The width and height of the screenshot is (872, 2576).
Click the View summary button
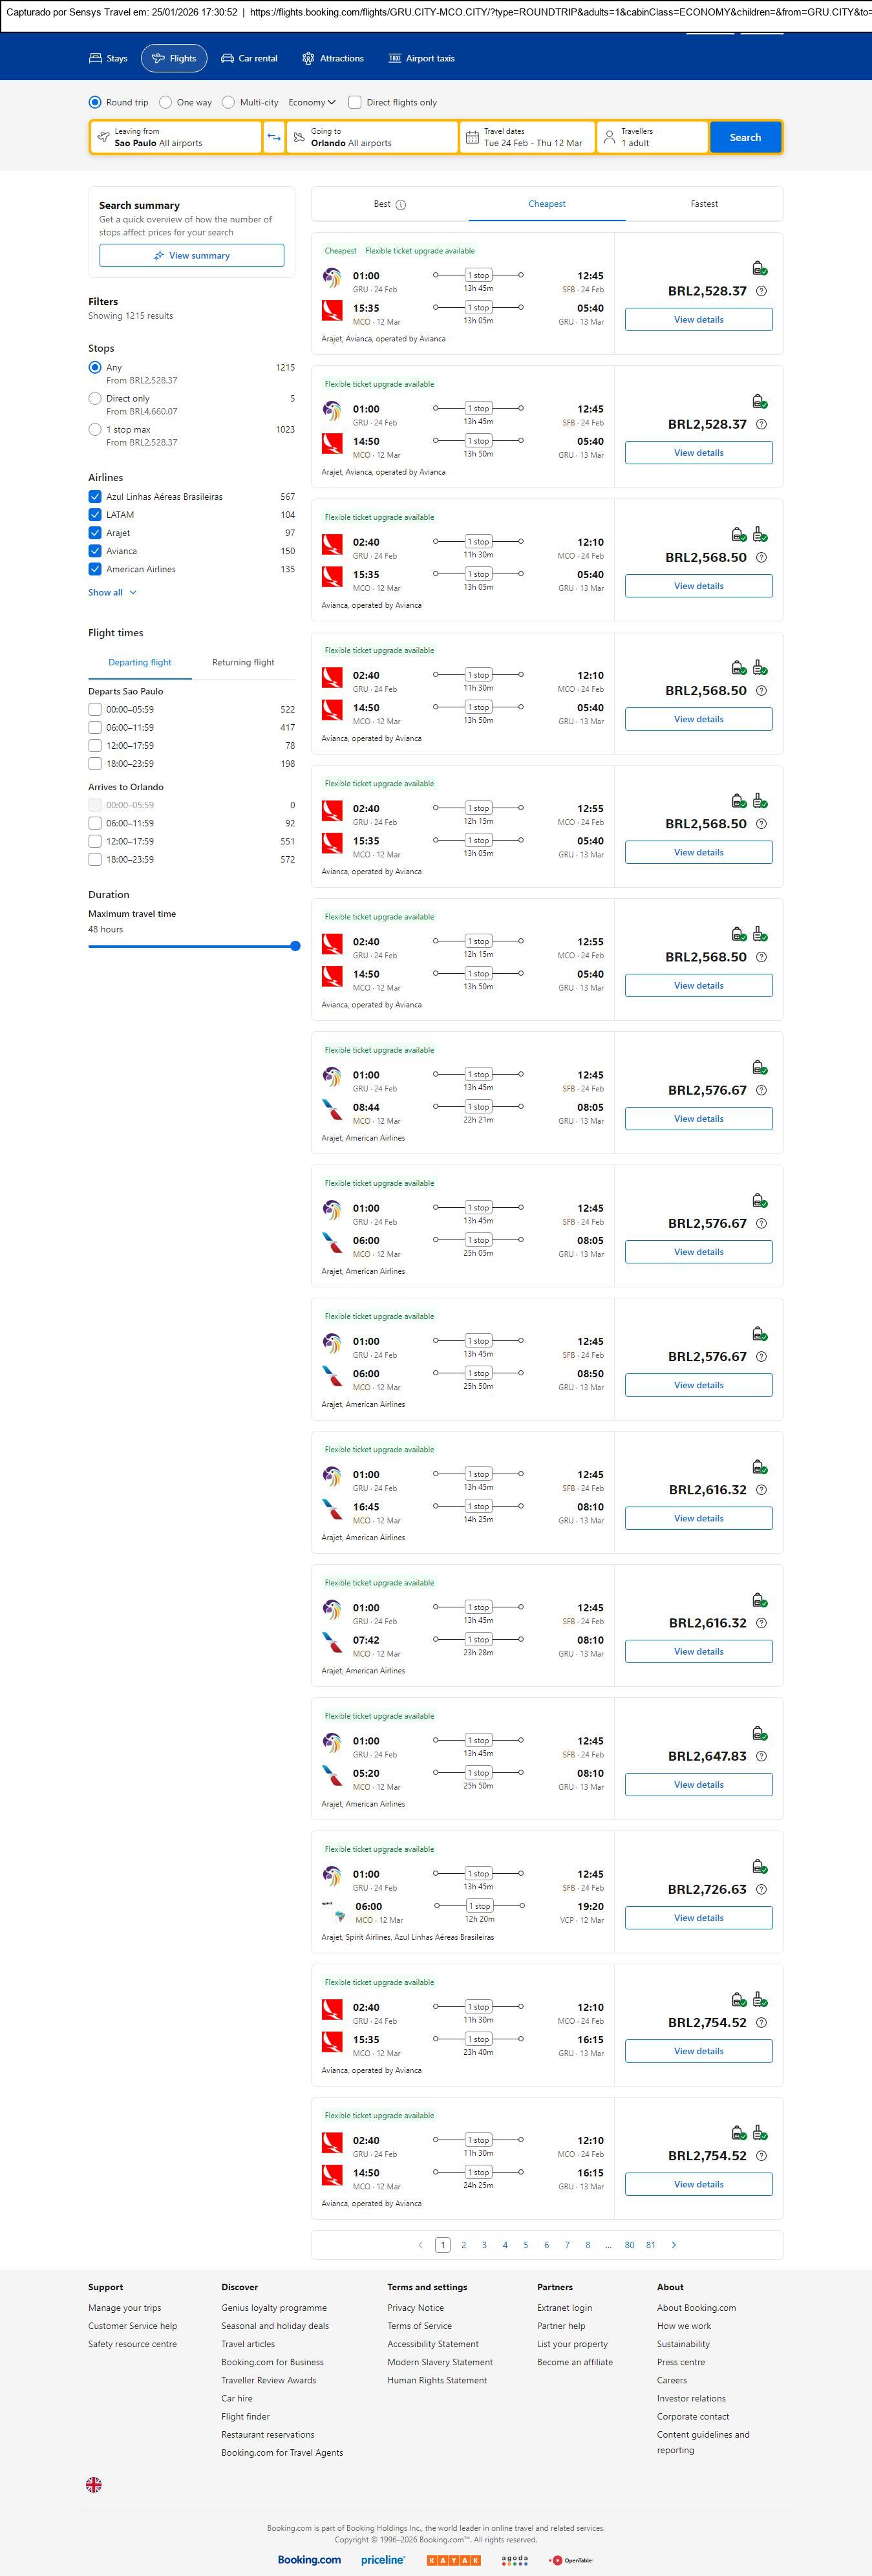pos(191,256)
